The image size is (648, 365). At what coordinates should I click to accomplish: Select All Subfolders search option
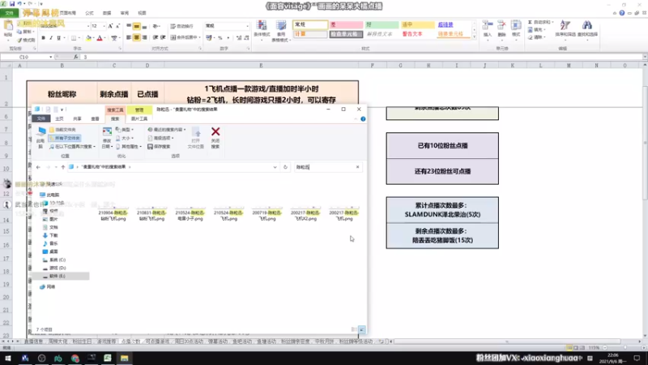(x=65, y=138)
